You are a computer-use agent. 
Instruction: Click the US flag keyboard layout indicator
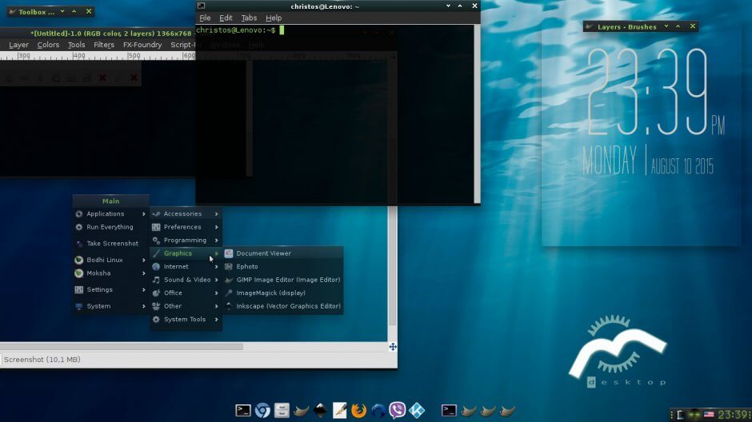[x=709, y=415]
